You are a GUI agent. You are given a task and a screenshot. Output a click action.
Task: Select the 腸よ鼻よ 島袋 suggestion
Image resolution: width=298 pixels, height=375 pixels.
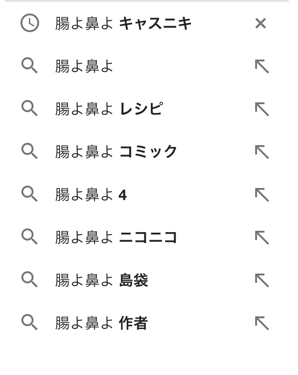tap(102, 280)
